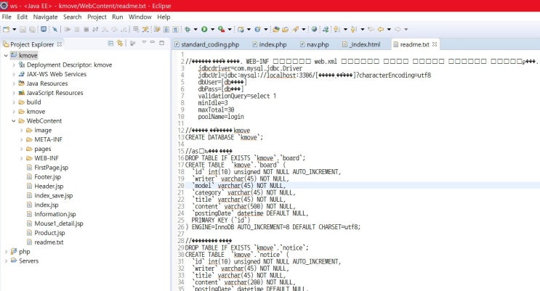Click the Open Terminal monitor icon

(x=44, y=29)
